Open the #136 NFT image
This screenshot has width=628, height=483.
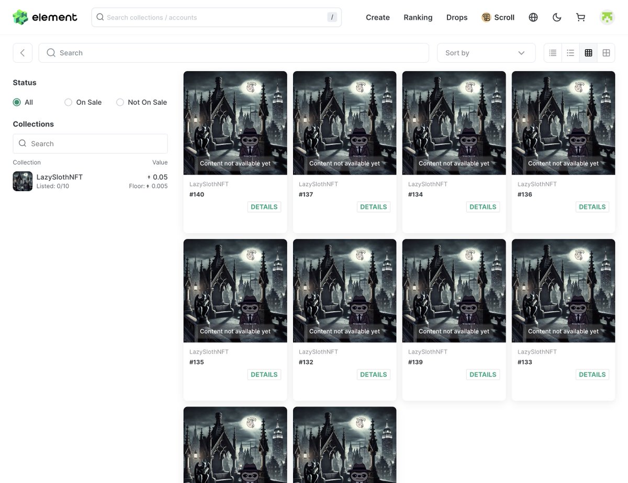point(564,123)
